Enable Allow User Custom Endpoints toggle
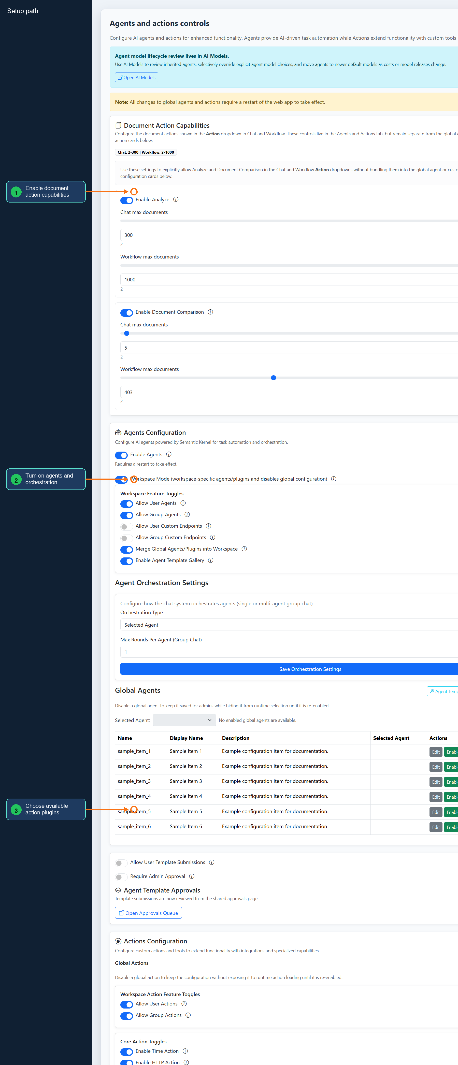 126,527
